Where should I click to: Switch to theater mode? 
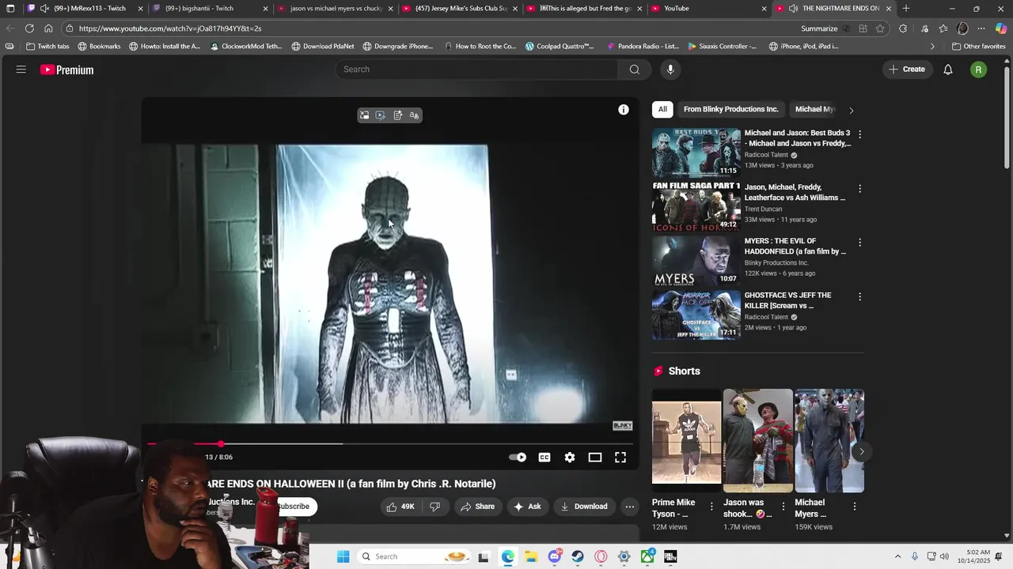coord(595,458)
